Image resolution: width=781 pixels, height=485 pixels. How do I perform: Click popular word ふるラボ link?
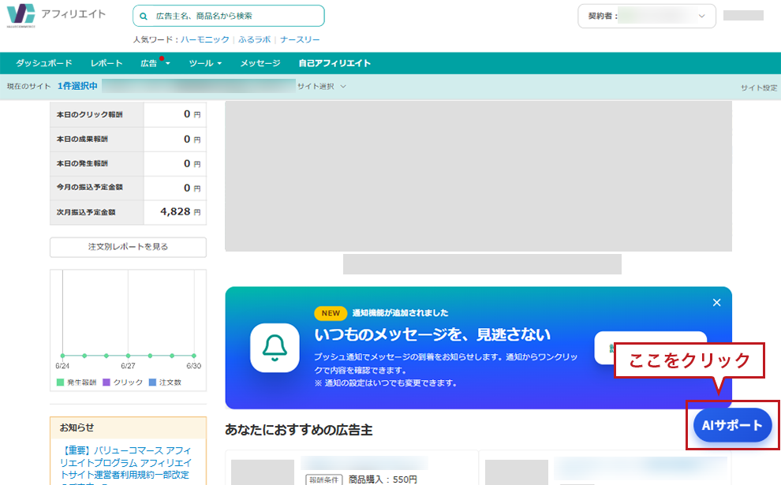pos(255,39)
